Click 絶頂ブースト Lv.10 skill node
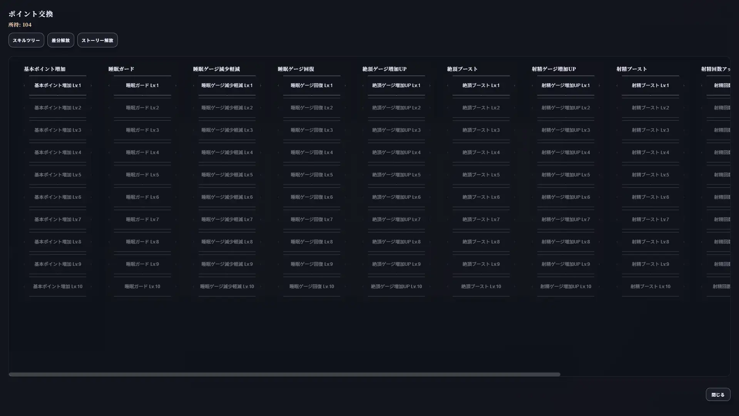Viewport: 739px width, 416px height. (481, 287)
